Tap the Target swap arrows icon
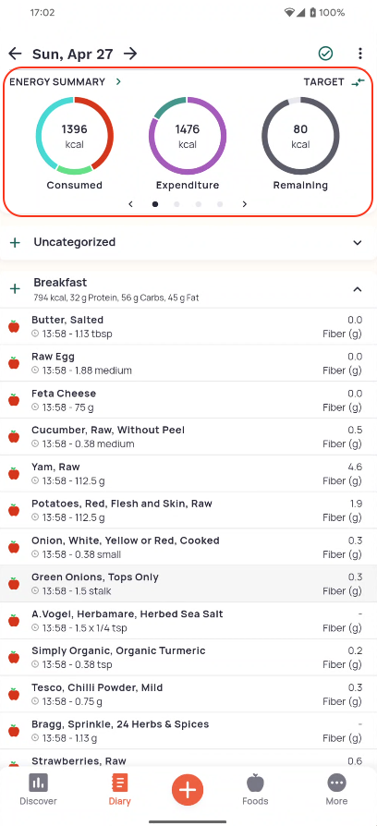 pos(358,82)
